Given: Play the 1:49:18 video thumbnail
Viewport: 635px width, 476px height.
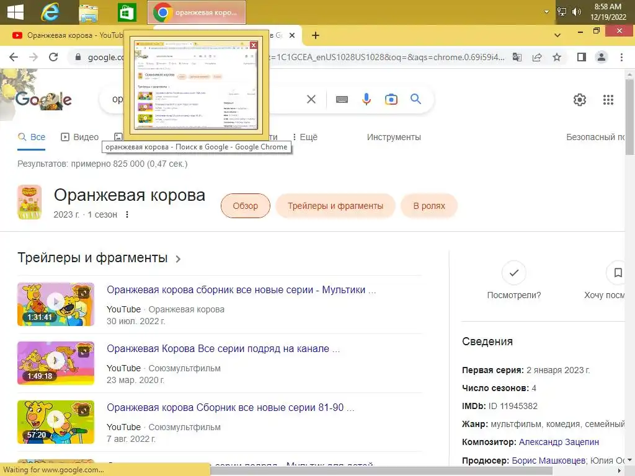Looking at the screenshot, I should [x=56, y=363].
